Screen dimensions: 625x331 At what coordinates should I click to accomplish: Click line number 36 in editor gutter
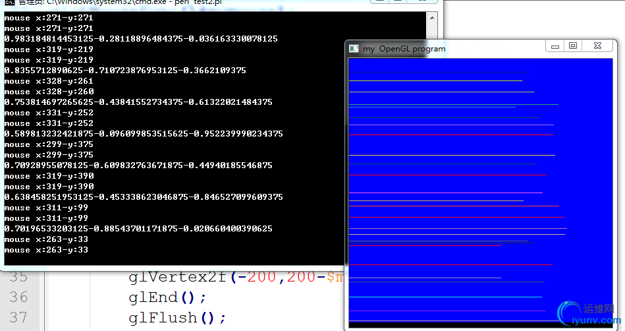pyautogui.click(x=18, y=297)
